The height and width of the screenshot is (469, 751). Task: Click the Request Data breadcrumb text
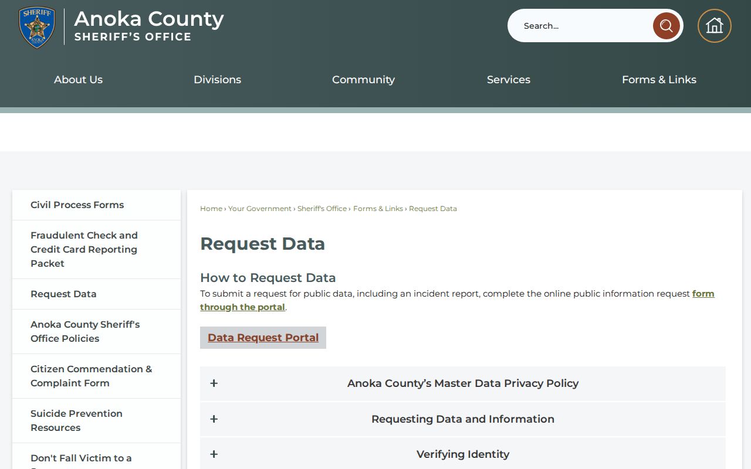(x=433, y=209)
